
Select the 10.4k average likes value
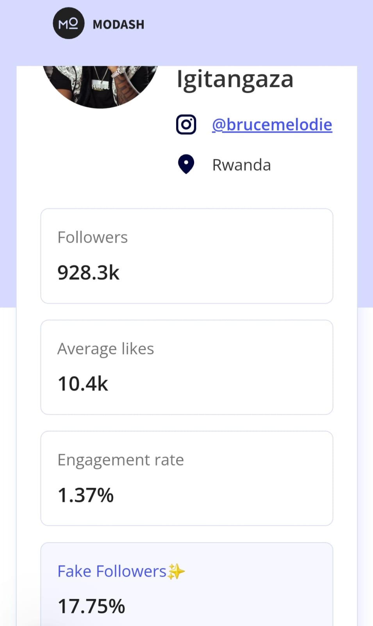[x=83, y=384]
